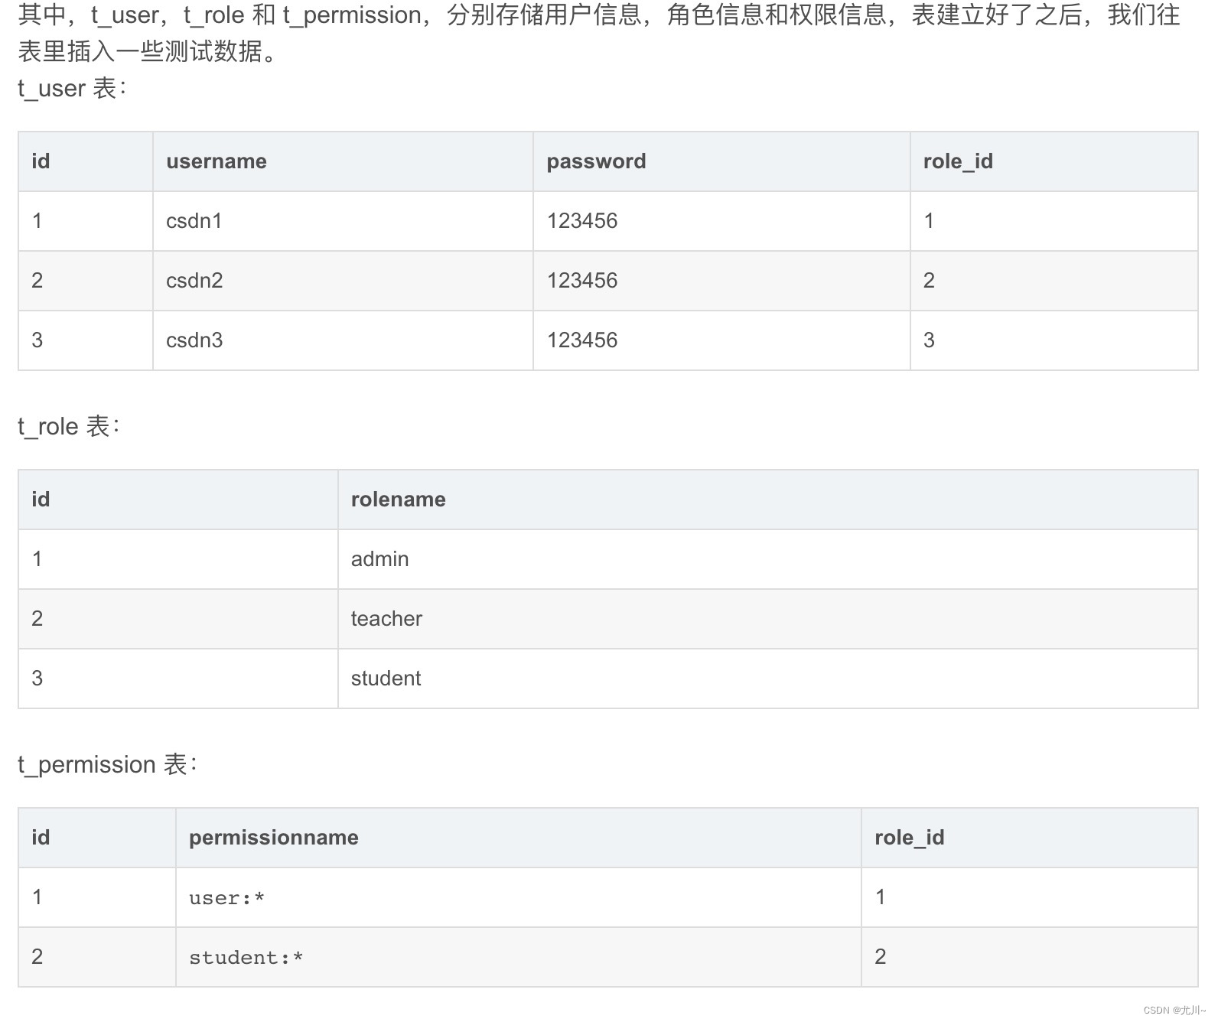1218x1022 pixels.
Task: Click role_id header in t_permission table
Action: (x=1030, y=838)
